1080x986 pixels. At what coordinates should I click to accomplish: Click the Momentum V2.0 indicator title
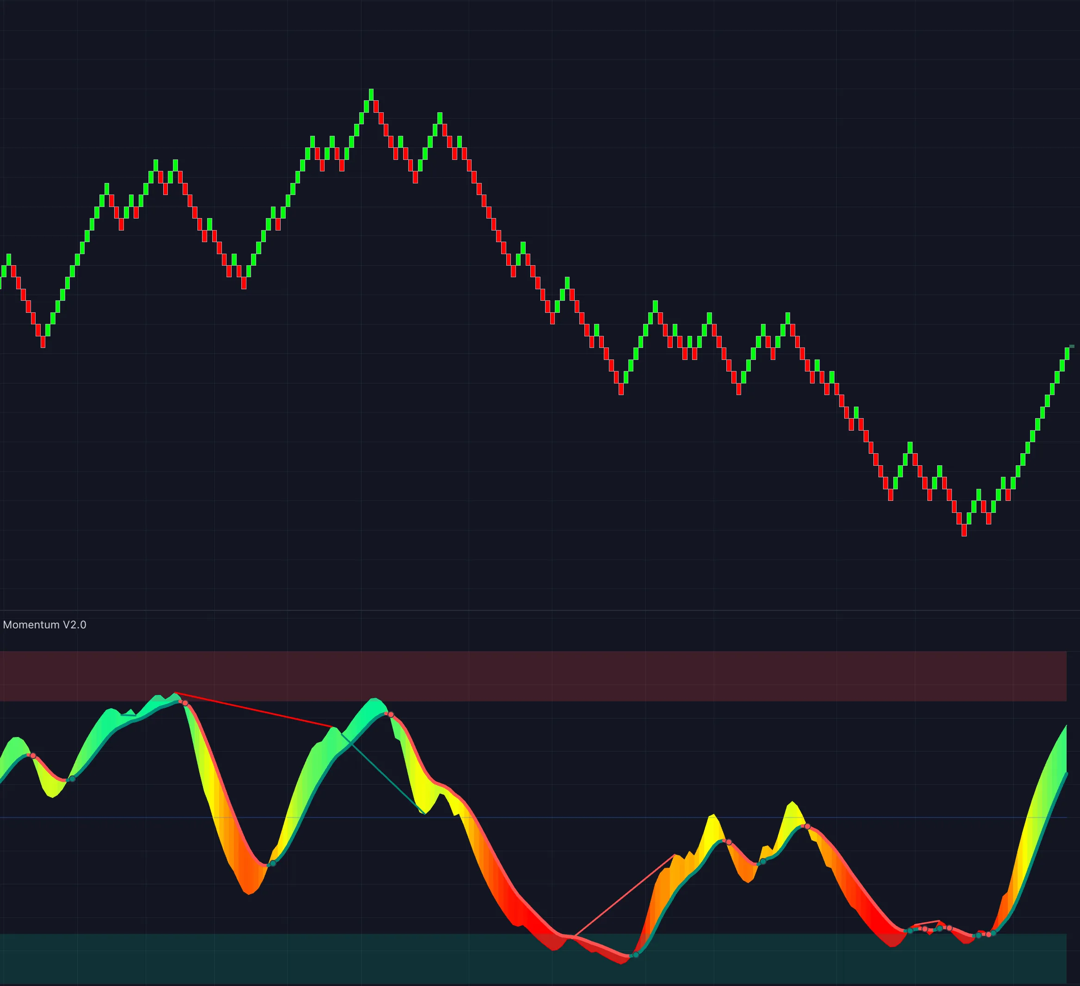(x=44, y=625)
